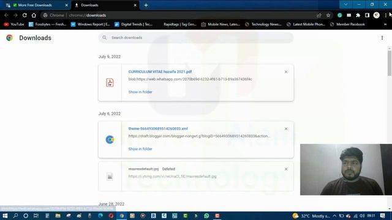This screenshot has width=392, height=220.
Task: Open the notification center icon
Action: coord(382,216)
